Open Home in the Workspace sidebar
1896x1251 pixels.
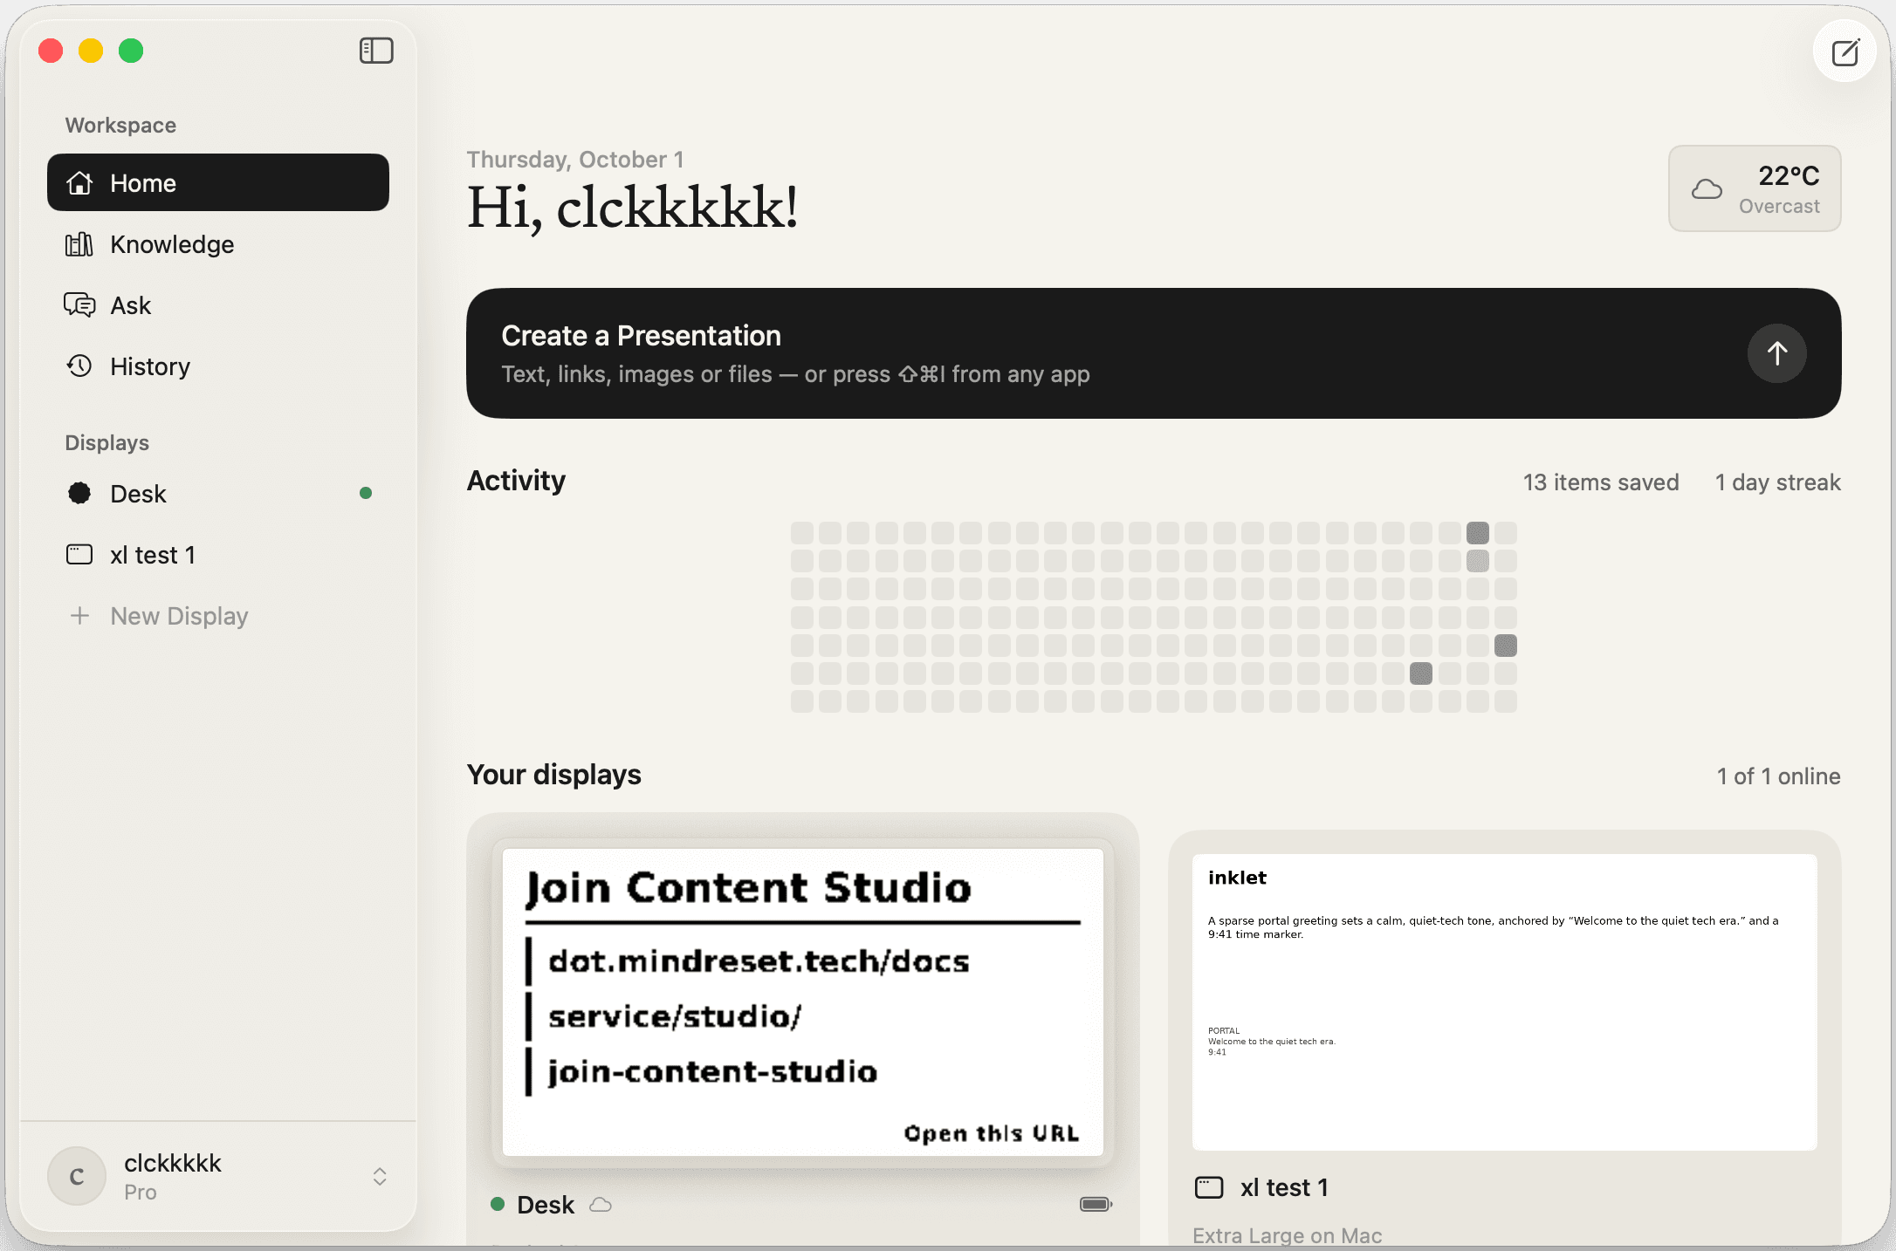point(218,182)
